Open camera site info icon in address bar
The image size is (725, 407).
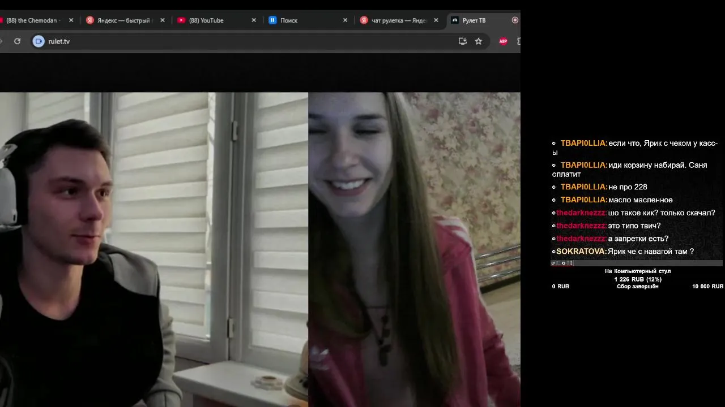coord(39,41)
